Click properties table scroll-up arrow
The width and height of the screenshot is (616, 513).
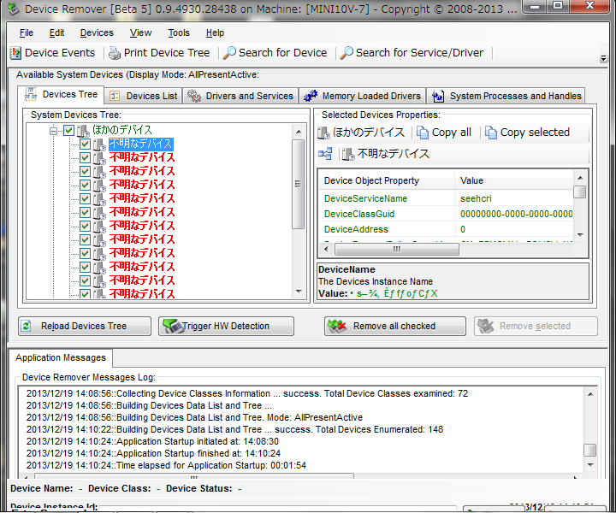pos(580,178)
